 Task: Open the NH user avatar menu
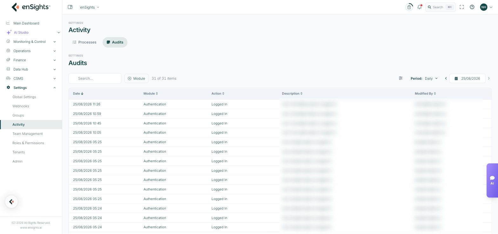coord(486,7)
